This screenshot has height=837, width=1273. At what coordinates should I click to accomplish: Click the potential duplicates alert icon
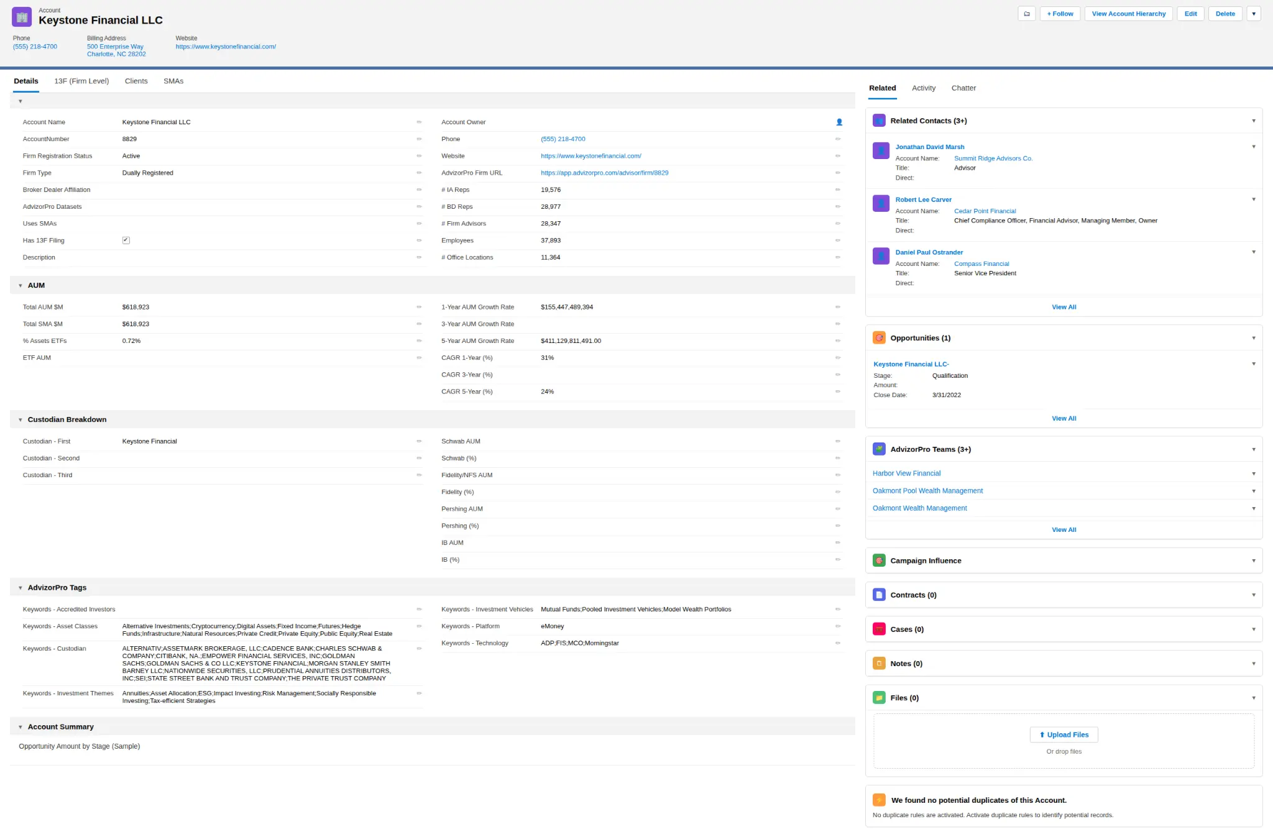pyautogui.click(x=879, y=800)
